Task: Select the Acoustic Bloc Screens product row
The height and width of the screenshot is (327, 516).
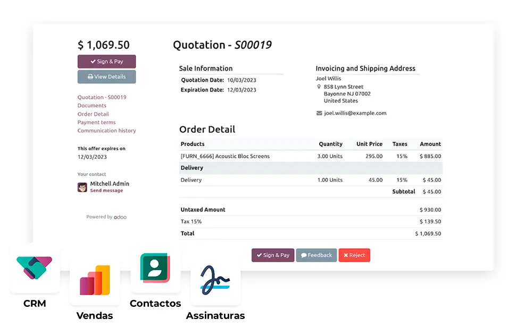Action: pyautogui.click(x=225, y=157)
